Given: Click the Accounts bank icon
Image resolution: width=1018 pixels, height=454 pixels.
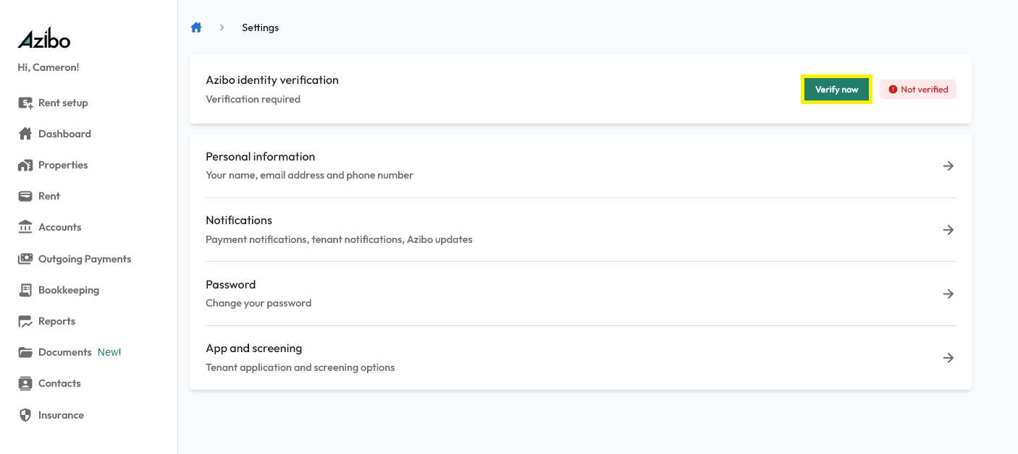Looking at the screenshot, I should [25, 227].
